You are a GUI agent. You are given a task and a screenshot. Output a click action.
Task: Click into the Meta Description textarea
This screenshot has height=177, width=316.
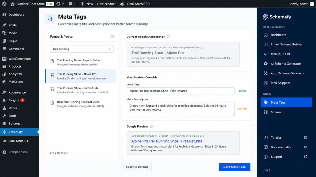tap(180, 109)
